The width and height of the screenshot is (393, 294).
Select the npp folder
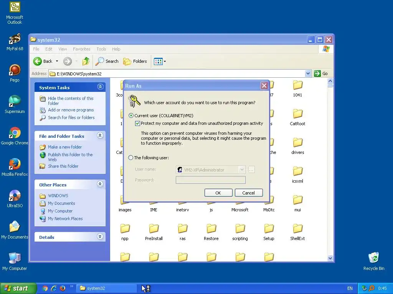click(x=125, y=232)
